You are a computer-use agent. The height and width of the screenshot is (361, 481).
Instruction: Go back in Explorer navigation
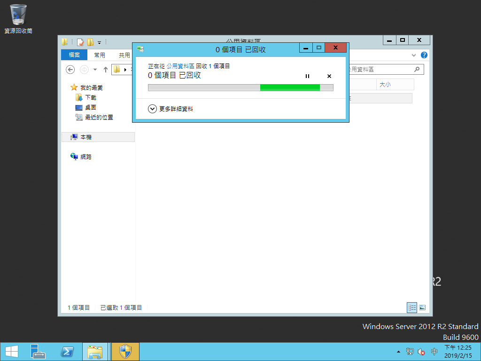(70, 70)
